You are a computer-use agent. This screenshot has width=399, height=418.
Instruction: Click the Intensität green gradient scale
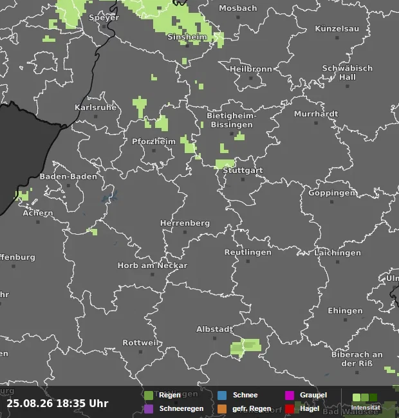(365, 397)
